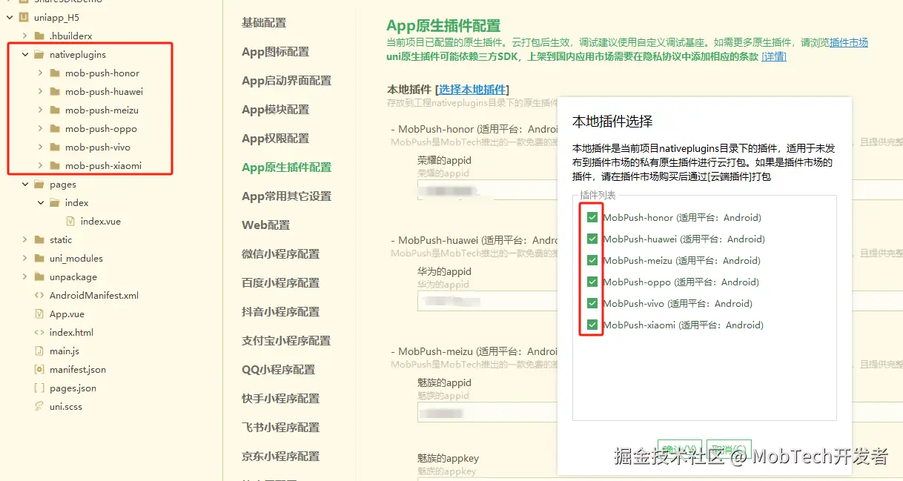The height and width of the screenshot is (481, 903).
Task: Click the pages folder icon
Action: pyautogui.click(x=39, y=184)
